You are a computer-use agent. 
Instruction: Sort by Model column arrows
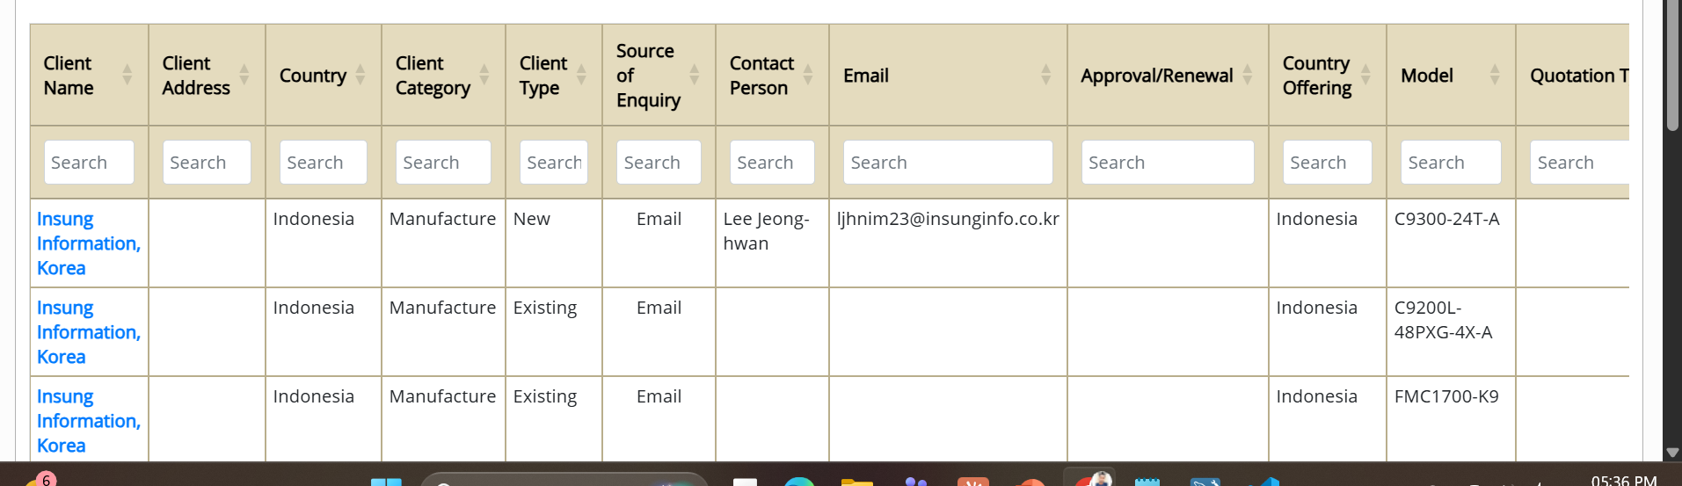(1495, 76)
